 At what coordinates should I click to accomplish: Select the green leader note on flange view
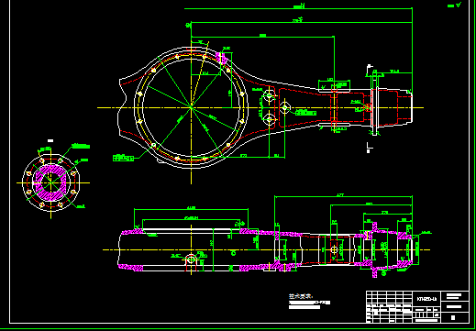(x=81, y=146)
